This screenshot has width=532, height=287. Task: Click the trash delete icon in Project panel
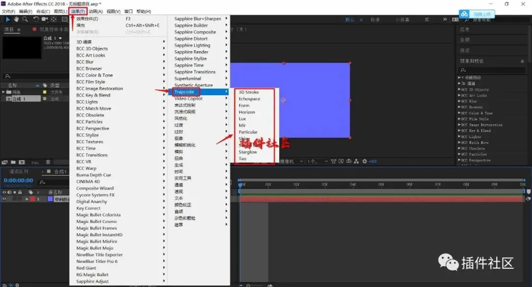click(x=48, y=162)
